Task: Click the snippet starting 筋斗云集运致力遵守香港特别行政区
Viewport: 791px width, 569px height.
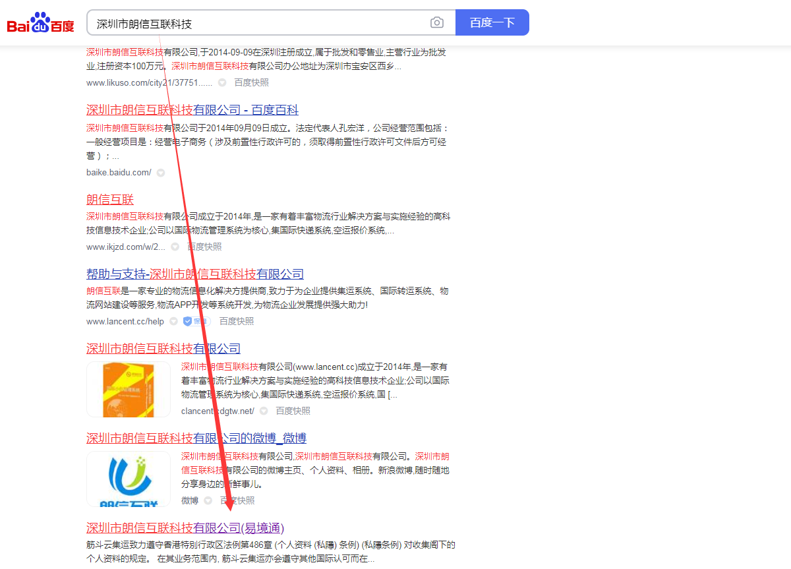Action: pos(271,552)
